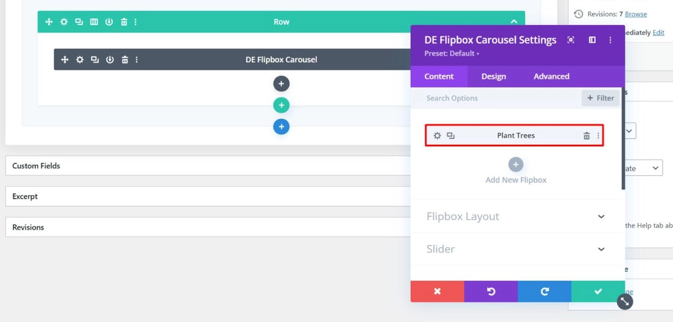Delete the Row with trash icon
The image size is (673, 322).
pyautogui.click(x=124, y=22)
